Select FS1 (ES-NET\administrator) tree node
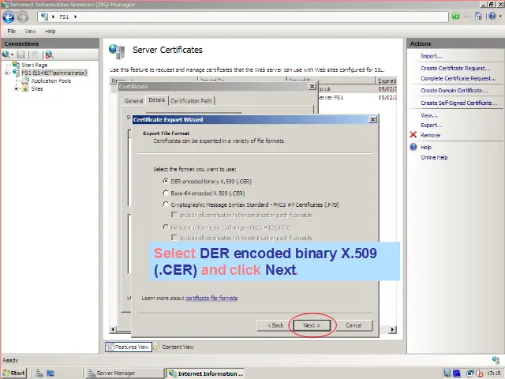 (x=54, y=73)
